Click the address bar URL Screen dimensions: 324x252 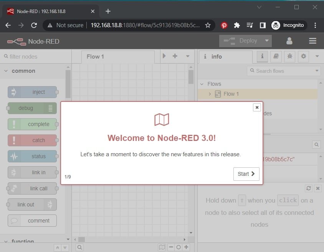pyautogui.click(x=145, y=25)
